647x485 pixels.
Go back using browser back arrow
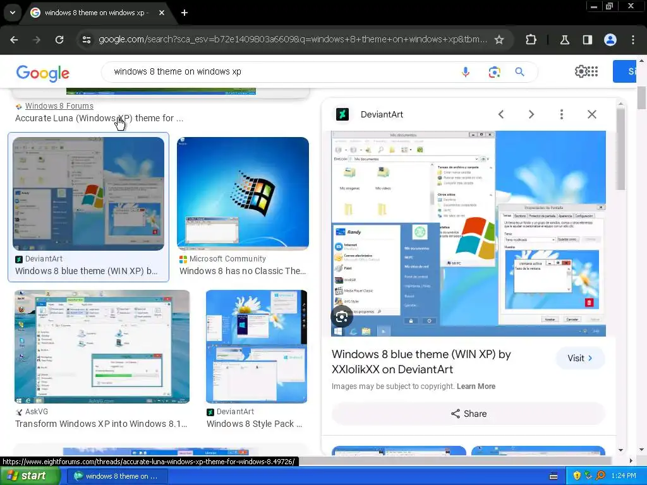click(x=14, y=40)
